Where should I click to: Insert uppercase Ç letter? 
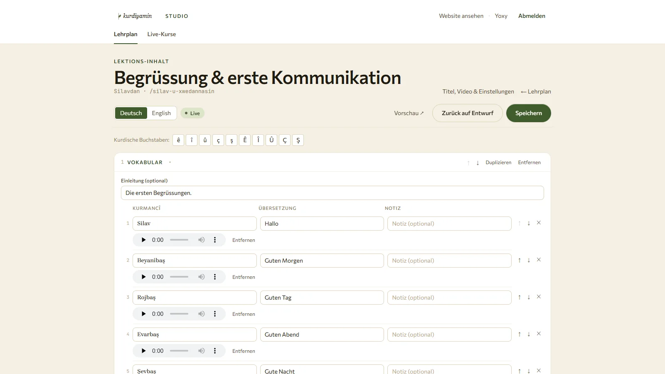click(285, 140)
